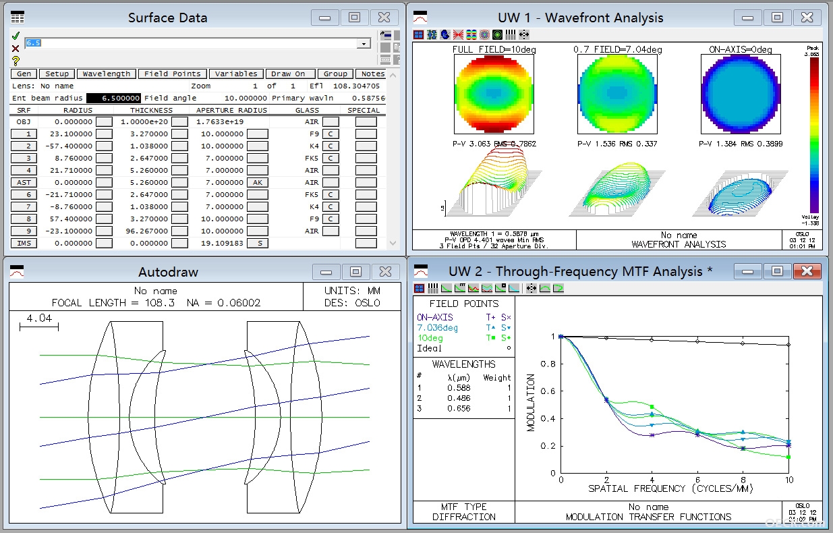Click the wavefront color scale bar

click(x=814, y=135)
